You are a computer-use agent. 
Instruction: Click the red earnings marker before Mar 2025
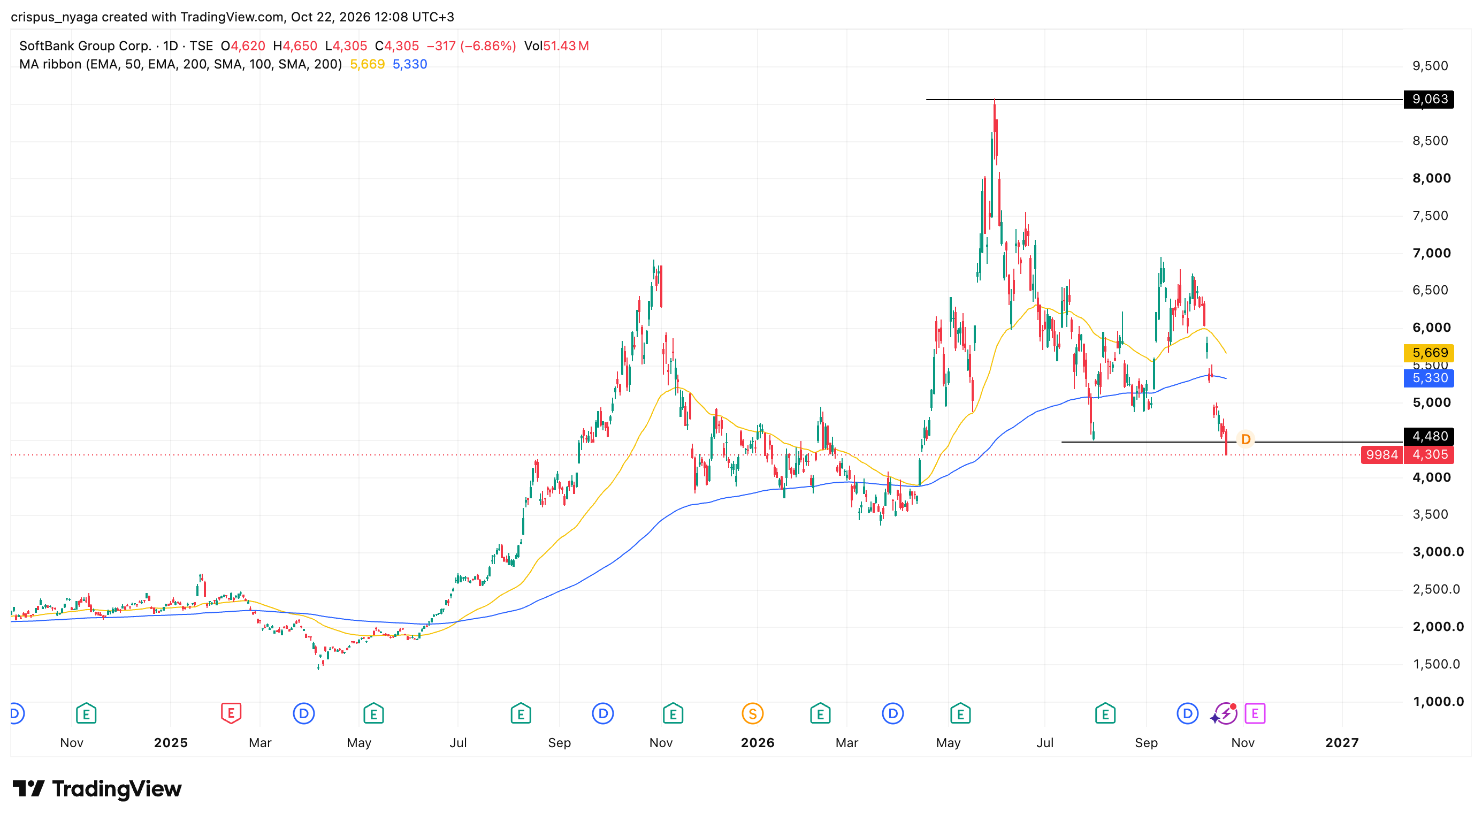click(231, 714)
